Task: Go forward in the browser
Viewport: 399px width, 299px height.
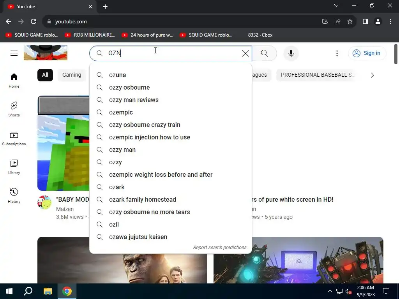Action: coord(21,22)
